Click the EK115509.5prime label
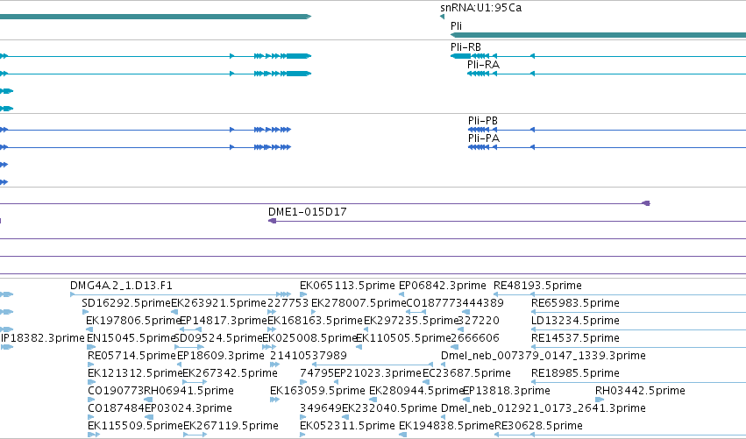 tap(135, 426)
